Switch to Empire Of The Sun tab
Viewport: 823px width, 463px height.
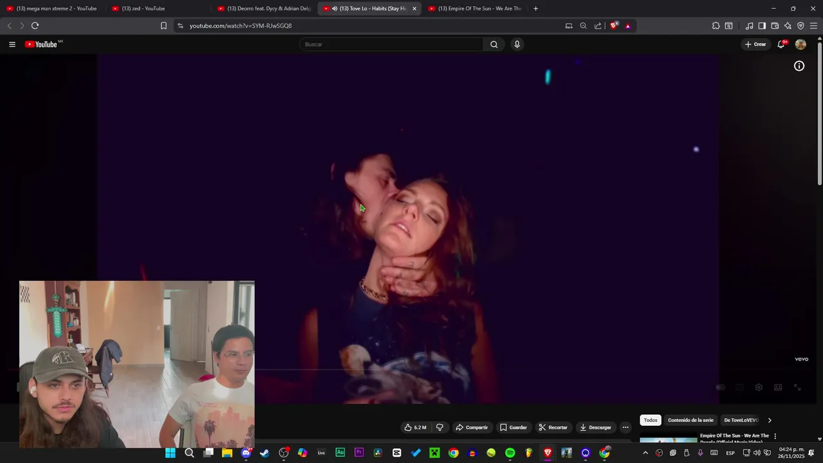(x=475, y=8)
